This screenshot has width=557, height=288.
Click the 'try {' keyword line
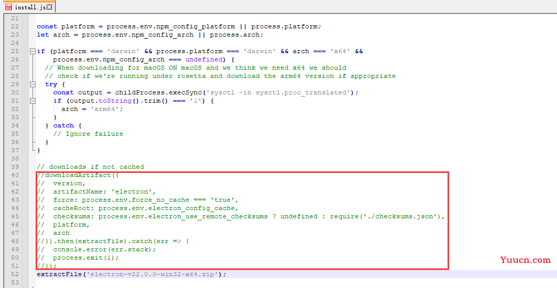coord(55,85)
